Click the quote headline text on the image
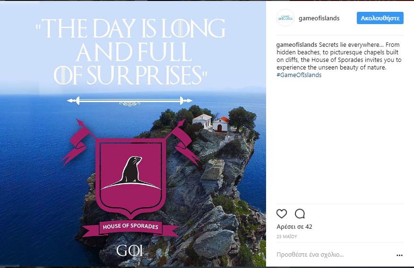 pos(131,52)
